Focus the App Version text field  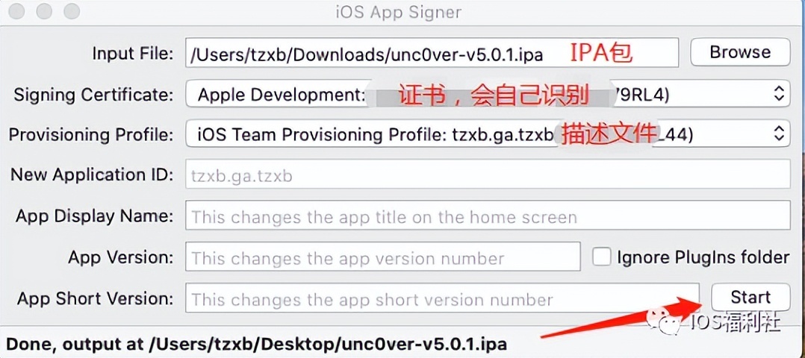click(383, 257)
